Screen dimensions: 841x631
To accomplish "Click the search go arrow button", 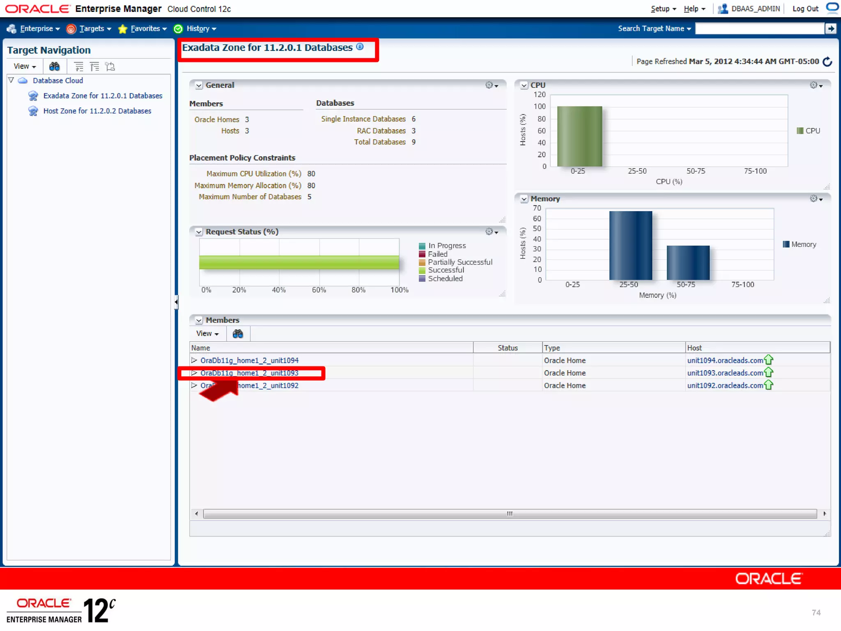I will 831,29.
